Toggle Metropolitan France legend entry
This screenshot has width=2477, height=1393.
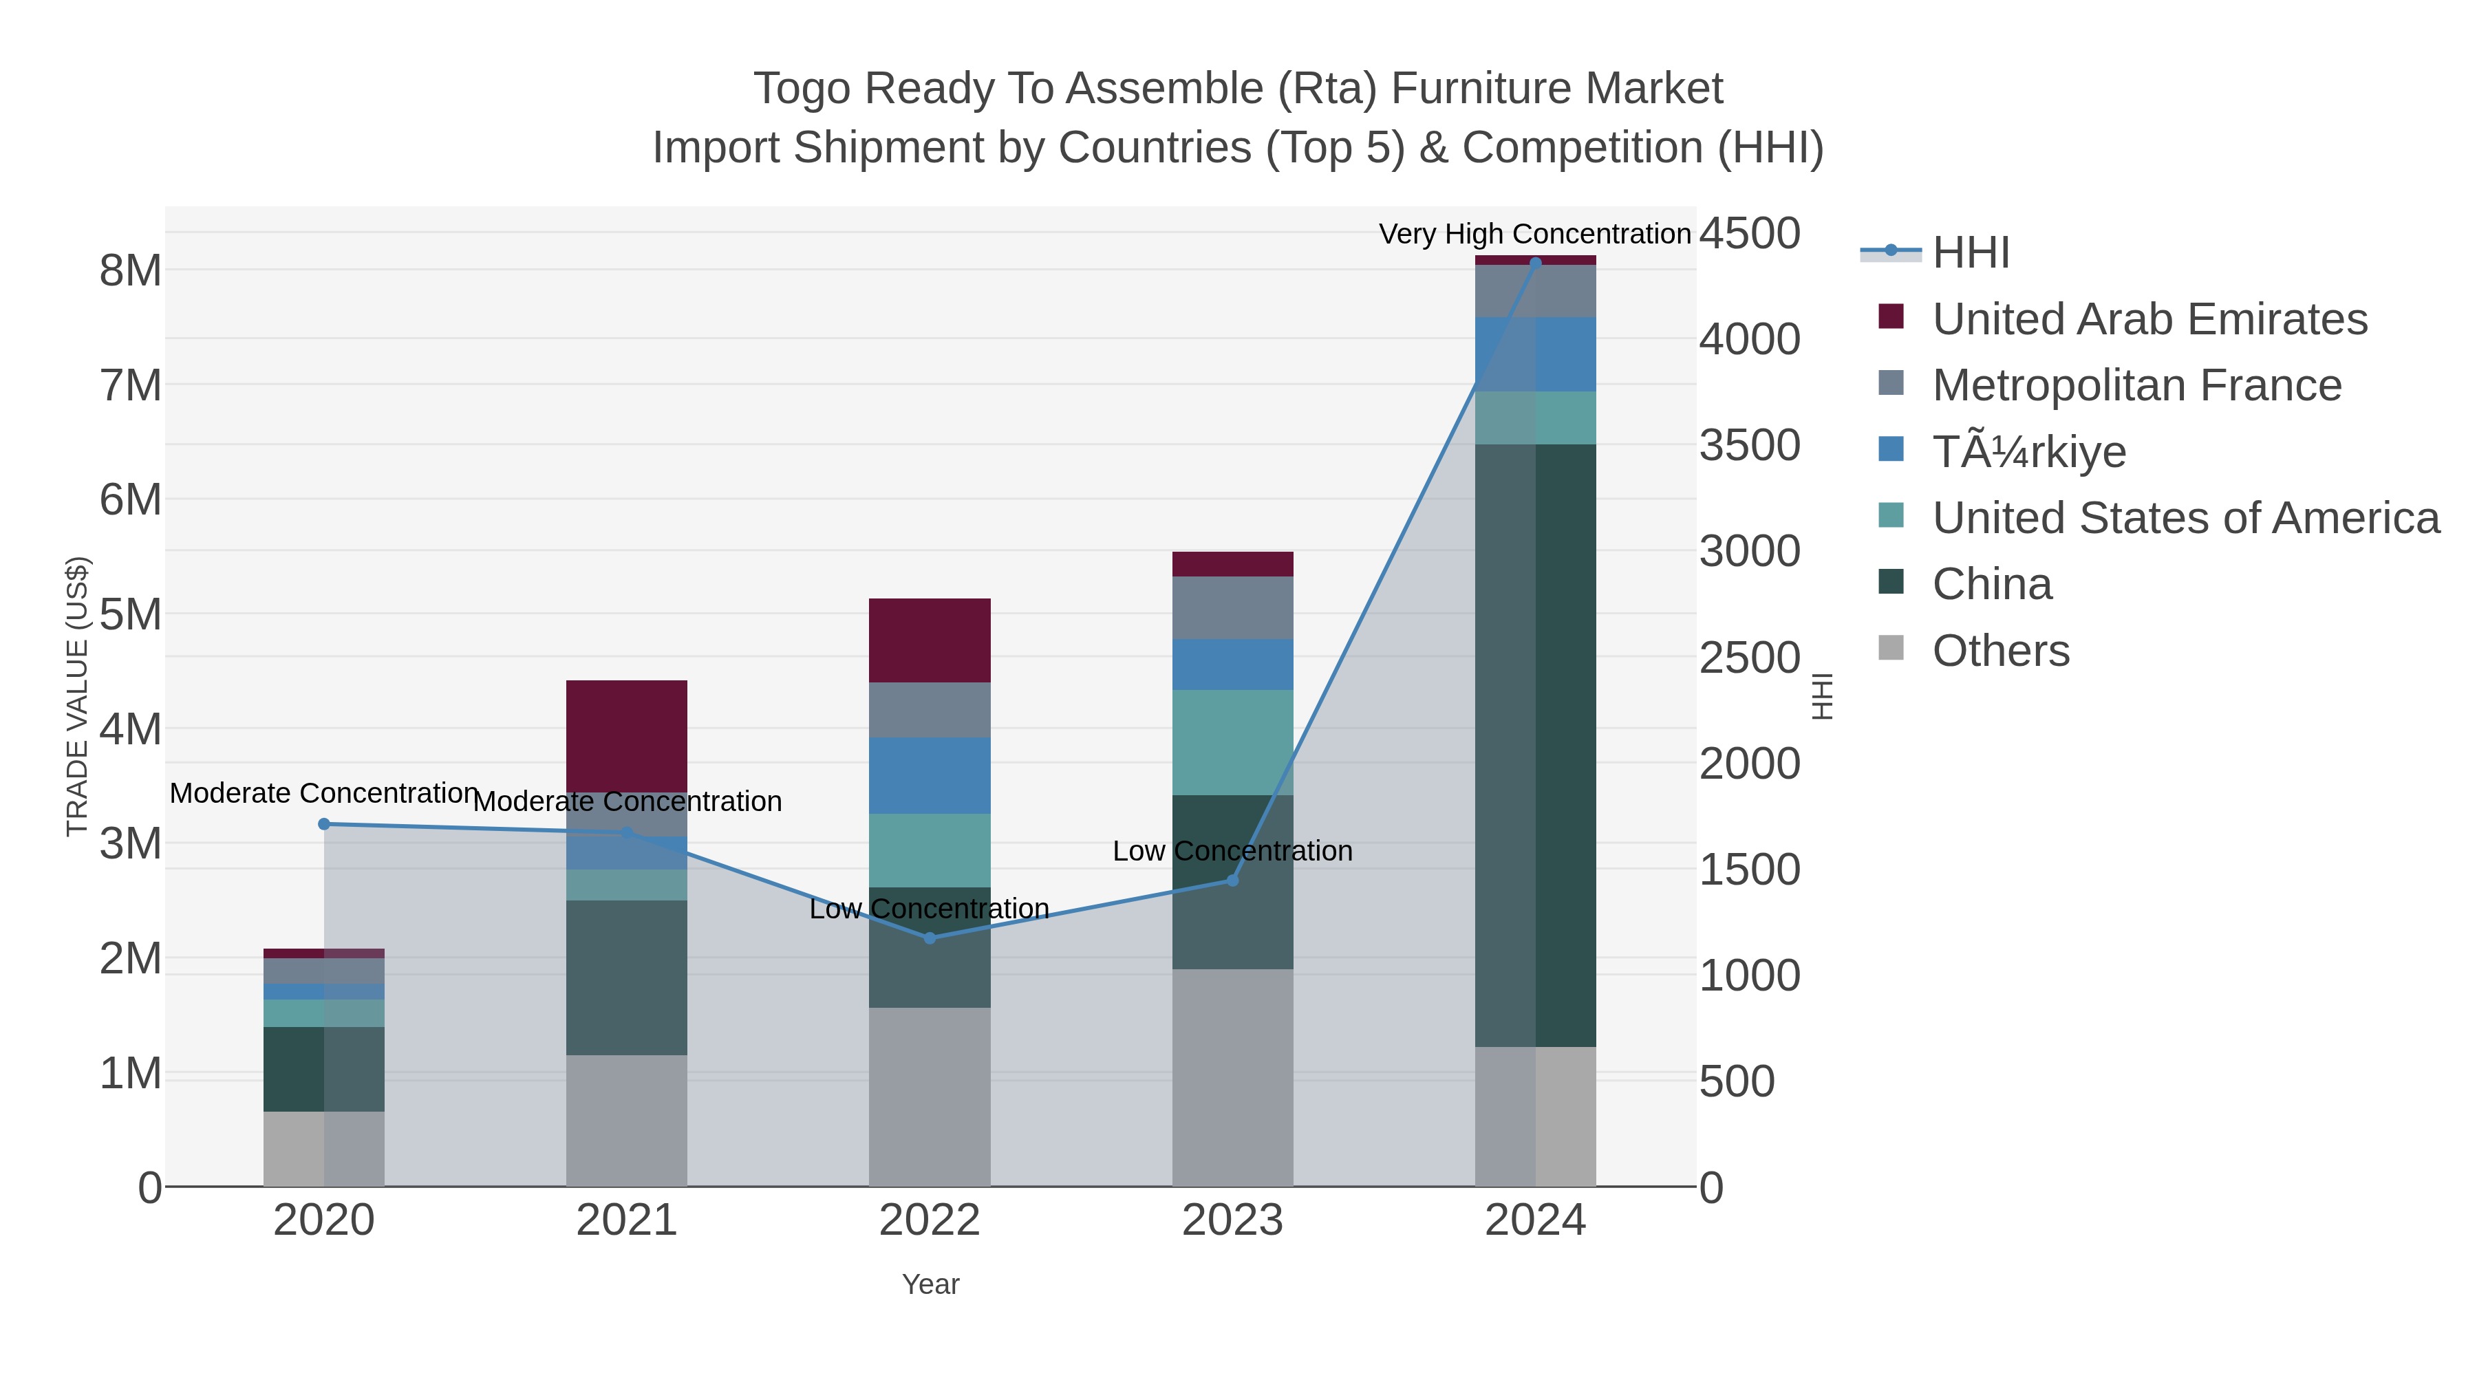(2110, 385)
